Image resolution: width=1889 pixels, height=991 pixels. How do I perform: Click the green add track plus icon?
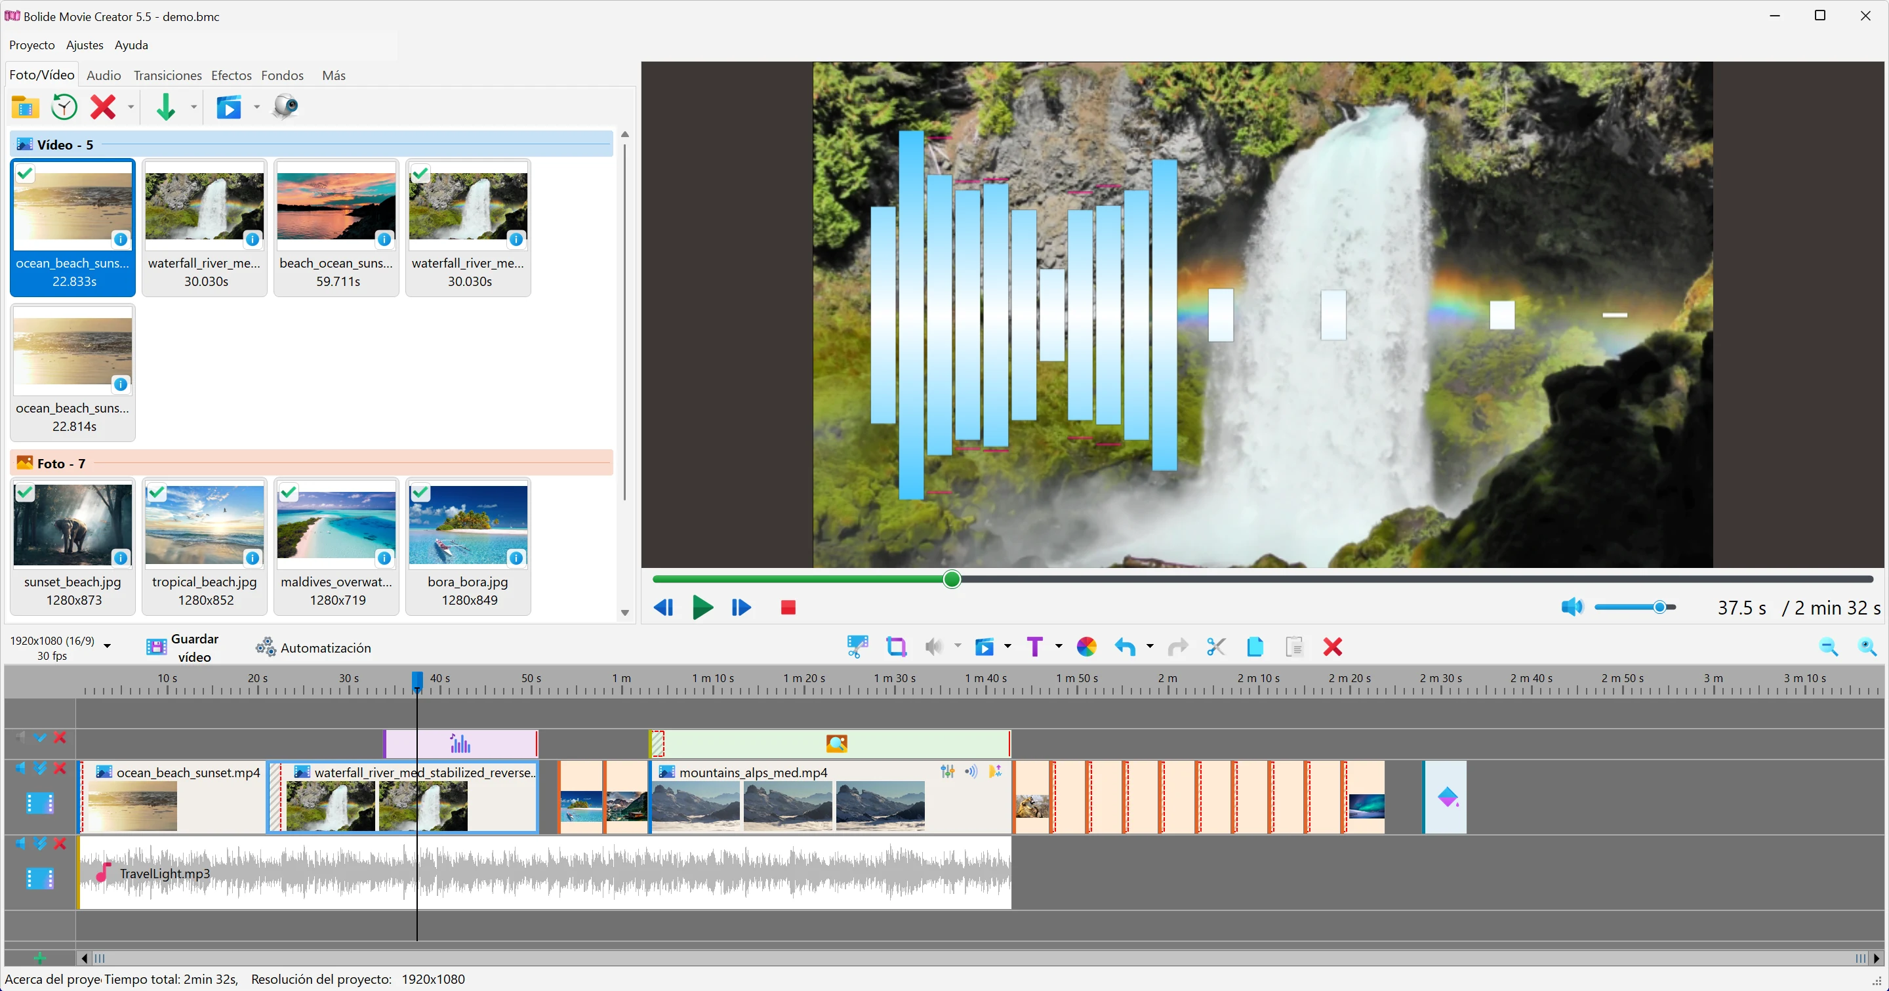tap(39, 958)
